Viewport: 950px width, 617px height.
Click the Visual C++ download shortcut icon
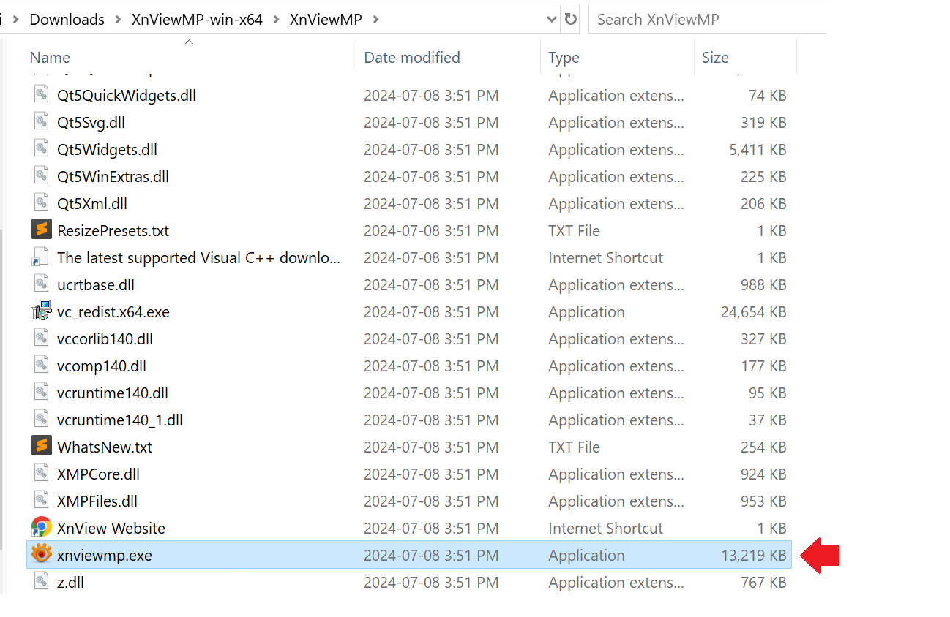pos(41,257)
